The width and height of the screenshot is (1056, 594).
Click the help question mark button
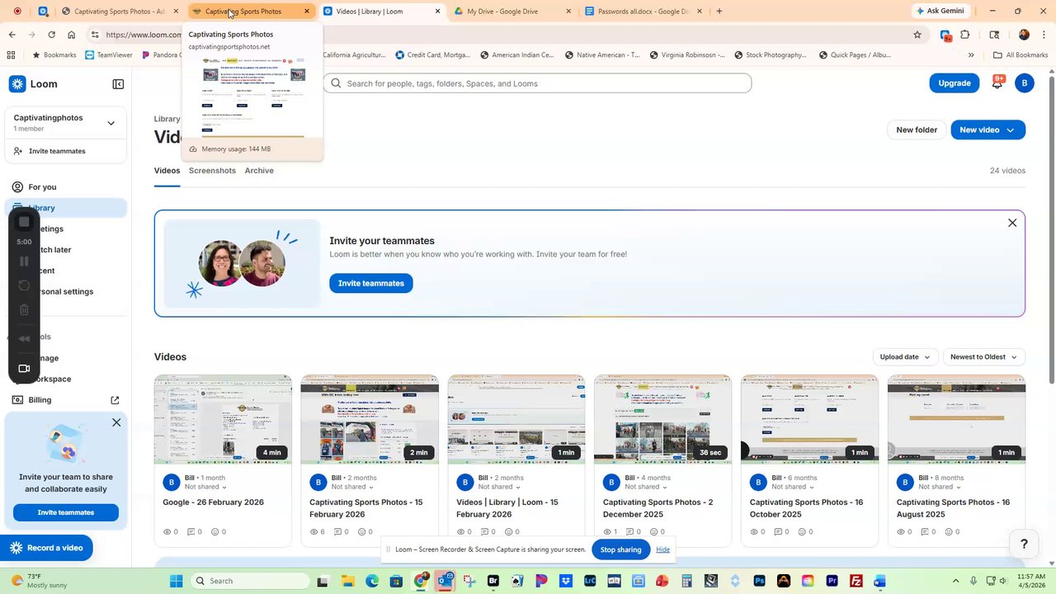1024,544
